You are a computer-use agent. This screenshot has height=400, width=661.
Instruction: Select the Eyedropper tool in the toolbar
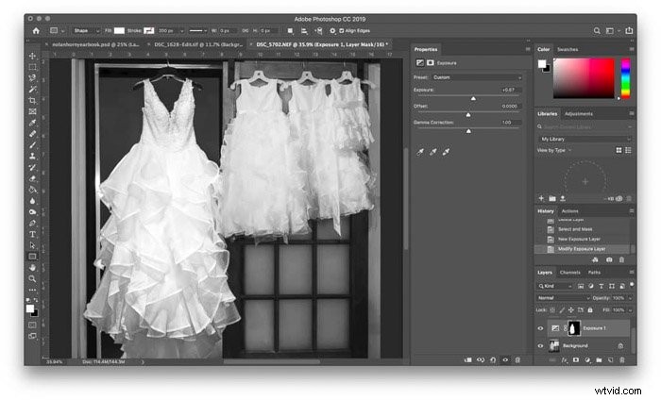[32, 123]
